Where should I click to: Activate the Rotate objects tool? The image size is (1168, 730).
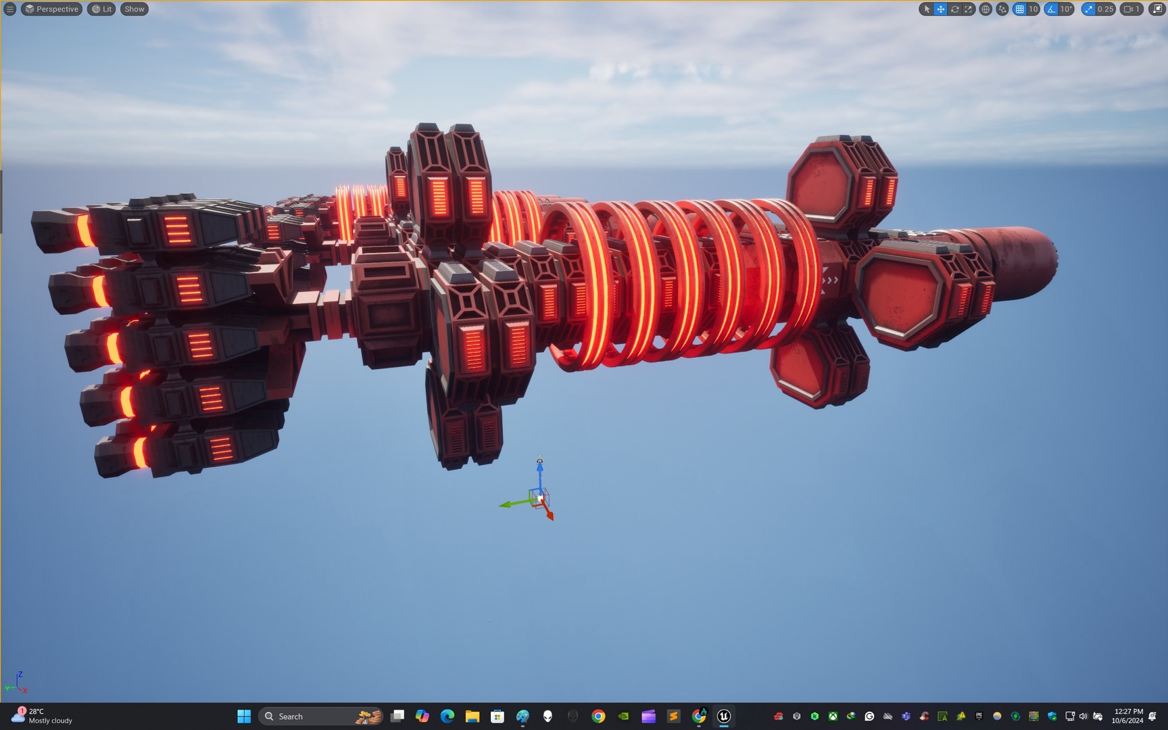[x=955, y=9]
